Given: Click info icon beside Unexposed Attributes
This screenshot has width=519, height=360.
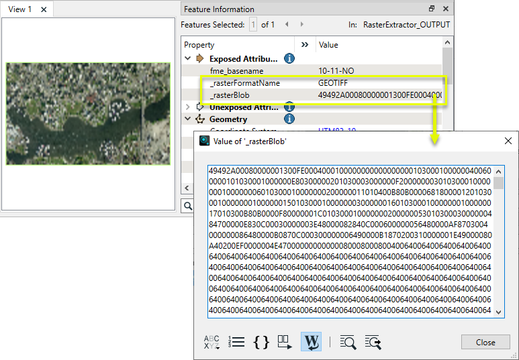Looking at the screenshot, I should (289, 107).
